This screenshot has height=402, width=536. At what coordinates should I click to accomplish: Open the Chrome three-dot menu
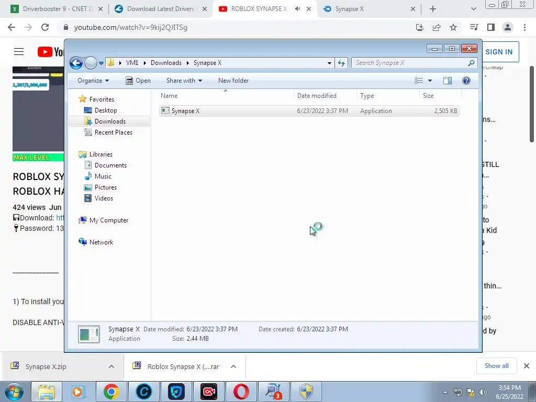[x=524, y=27]
